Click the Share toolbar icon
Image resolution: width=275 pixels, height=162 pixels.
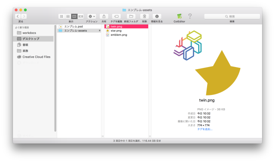point(104,16)
